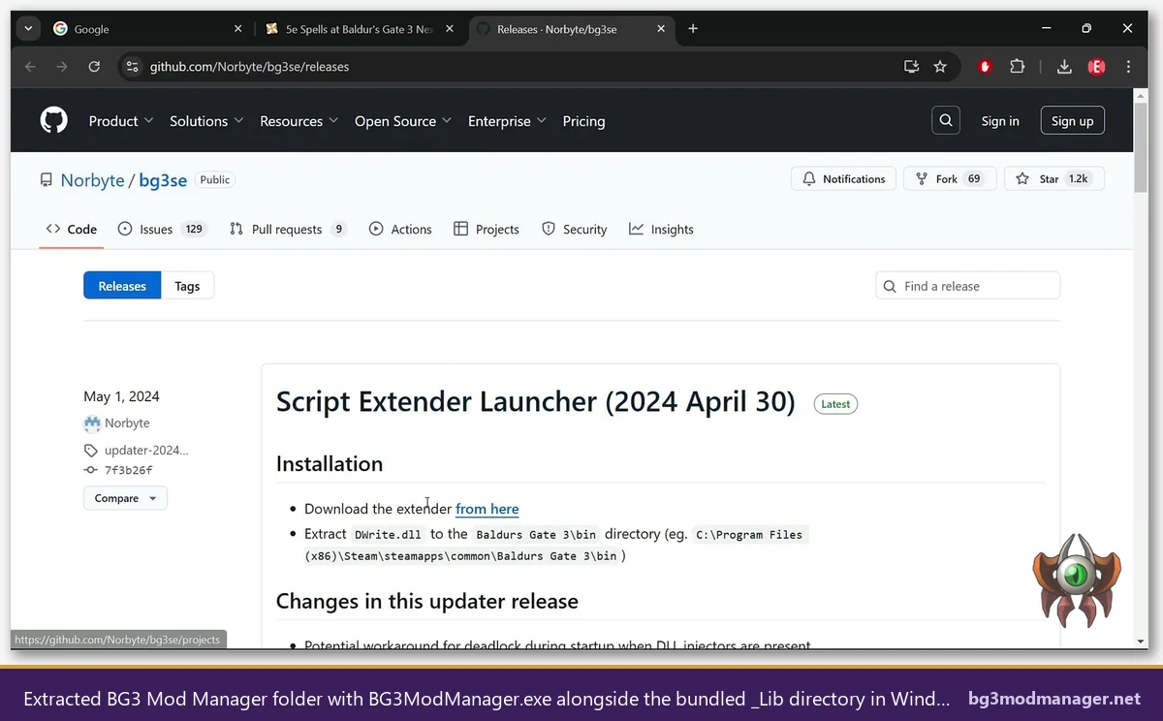Open a new tab with plus icon
This screenshot has width=1163, height=721.
693,29
